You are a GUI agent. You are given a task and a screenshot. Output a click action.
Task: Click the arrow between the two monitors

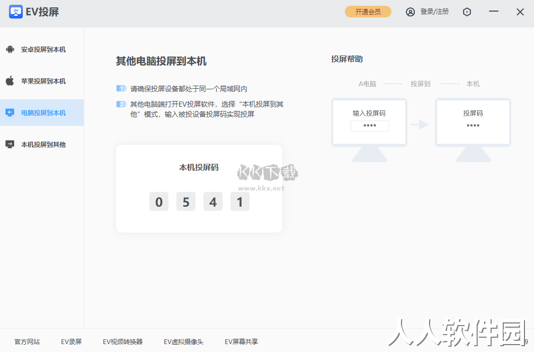point(420,125)
